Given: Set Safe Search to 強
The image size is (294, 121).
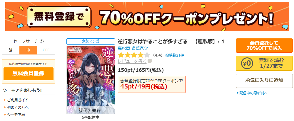Looking at the screenshot, I should pyautogui.click(x=11, y=50).
